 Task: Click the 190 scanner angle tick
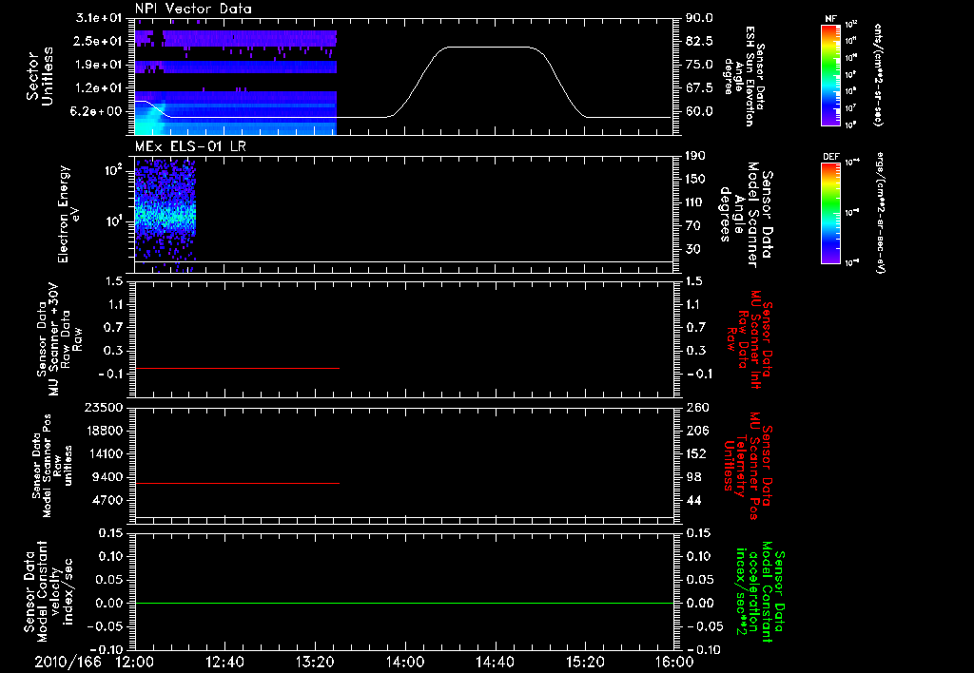pos(695,156)
